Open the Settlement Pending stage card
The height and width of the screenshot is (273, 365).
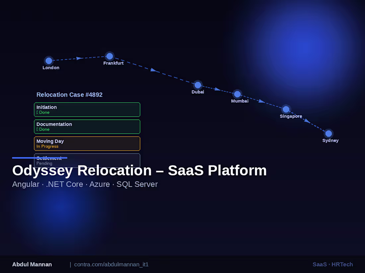point(87,160)
